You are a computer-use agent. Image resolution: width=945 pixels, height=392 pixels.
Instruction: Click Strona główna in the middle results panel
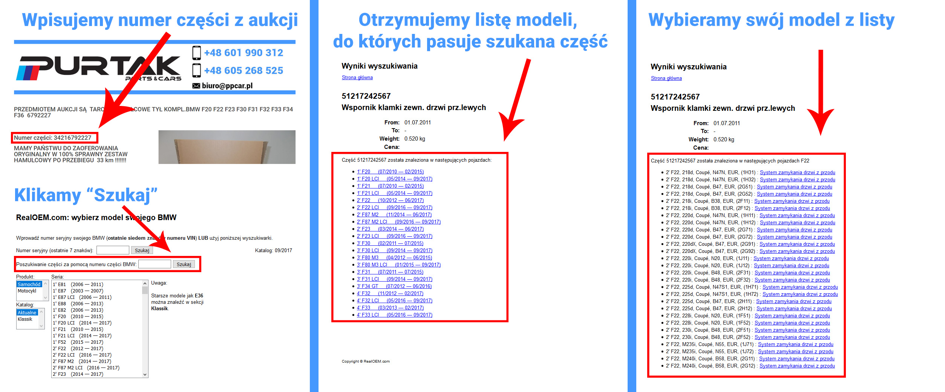click(x=357, y=78)
